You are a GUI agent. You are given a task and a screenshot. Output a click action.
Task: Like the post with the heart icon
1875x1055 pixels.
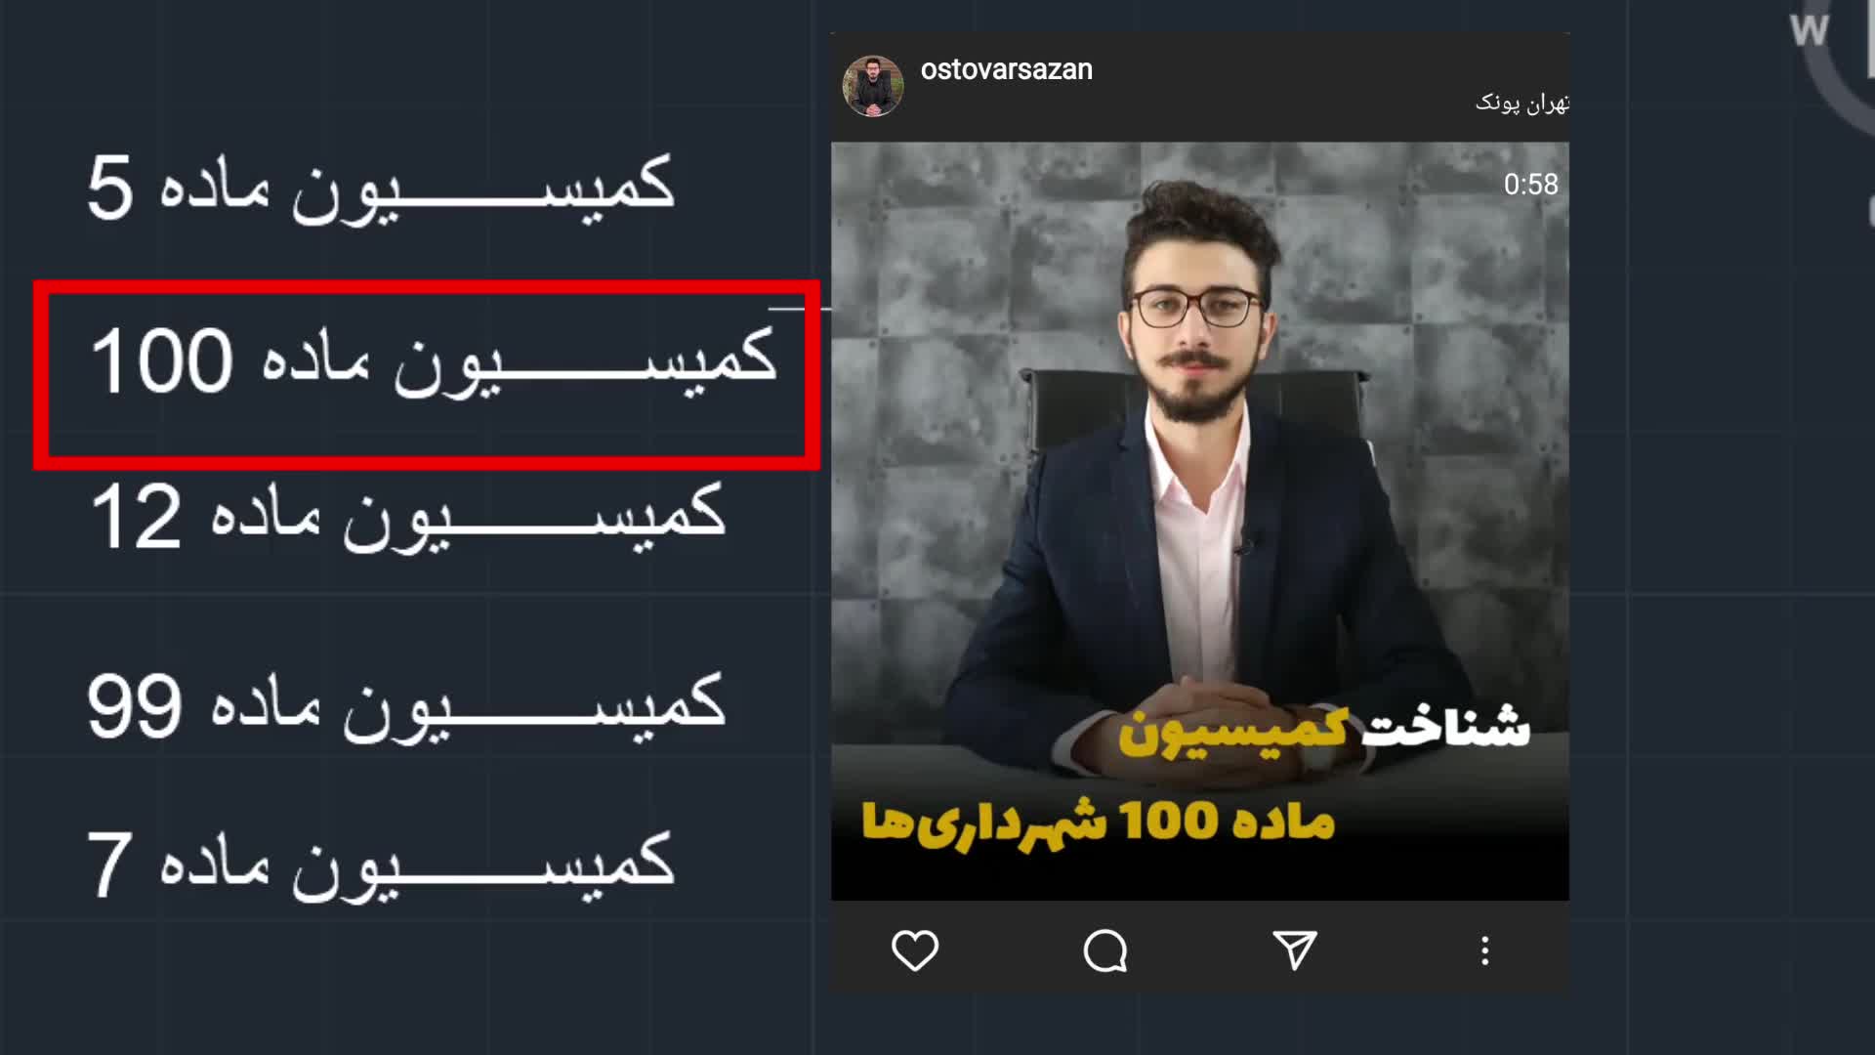915,950
